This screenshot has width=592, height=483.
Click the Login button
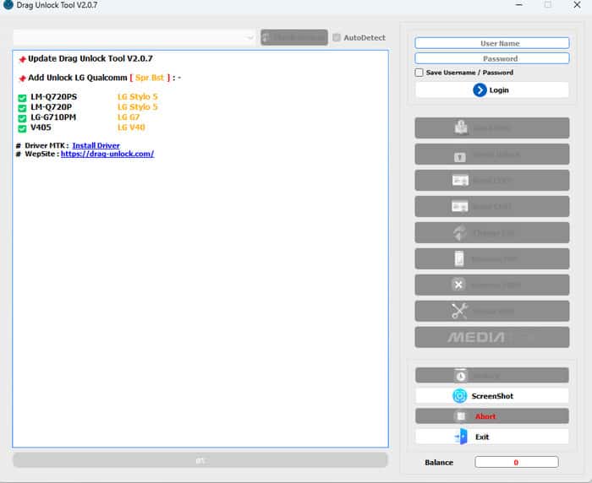[492, 90]
